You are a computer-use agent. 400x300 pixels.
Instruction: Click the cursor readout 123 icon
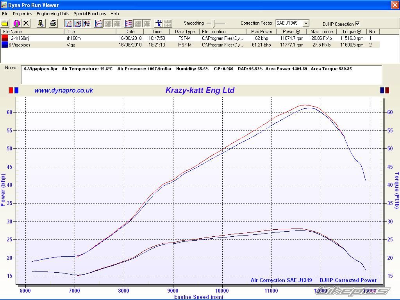coord(159,23)
